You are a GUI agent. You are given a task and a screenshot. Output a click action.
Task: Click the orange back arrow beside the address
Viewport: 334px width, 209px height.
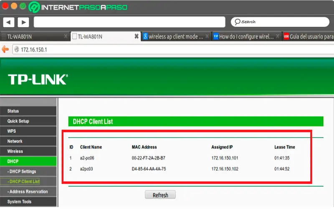point(5,49)
